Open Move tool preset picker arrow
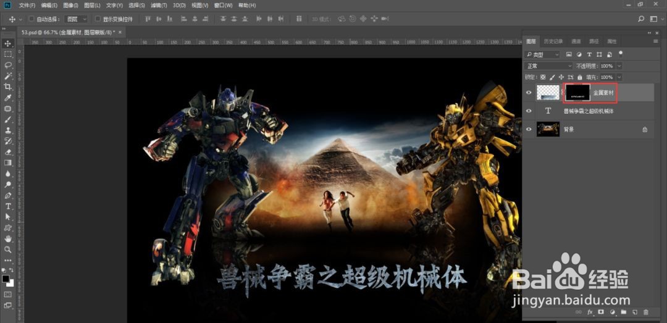 [x=21, y=20]
